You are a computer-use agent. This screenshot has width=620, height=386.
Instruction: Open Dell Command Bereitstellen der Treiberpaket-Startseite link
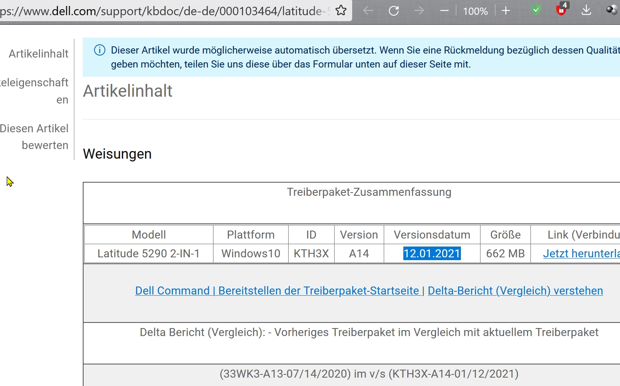[277, 290]
